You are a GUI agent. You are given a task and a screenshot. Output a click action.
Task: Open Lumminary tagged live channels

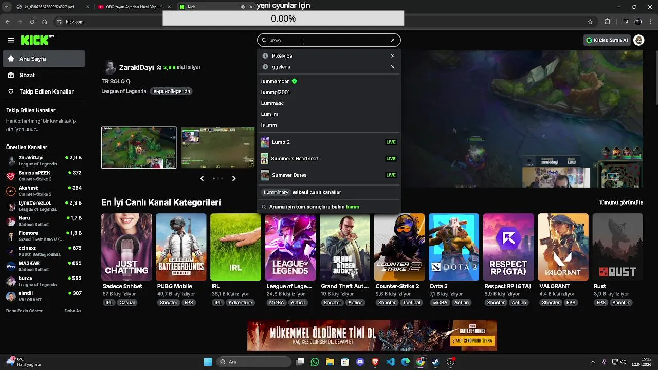click(329, 192)
